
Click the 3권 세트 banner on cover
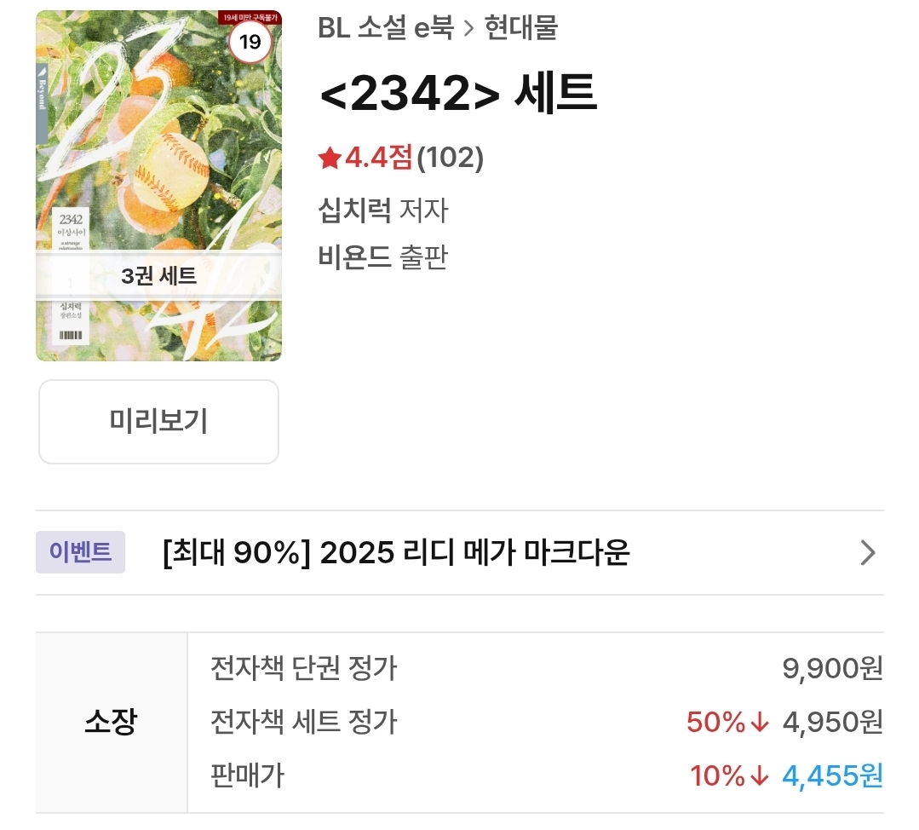pos(158,276)
